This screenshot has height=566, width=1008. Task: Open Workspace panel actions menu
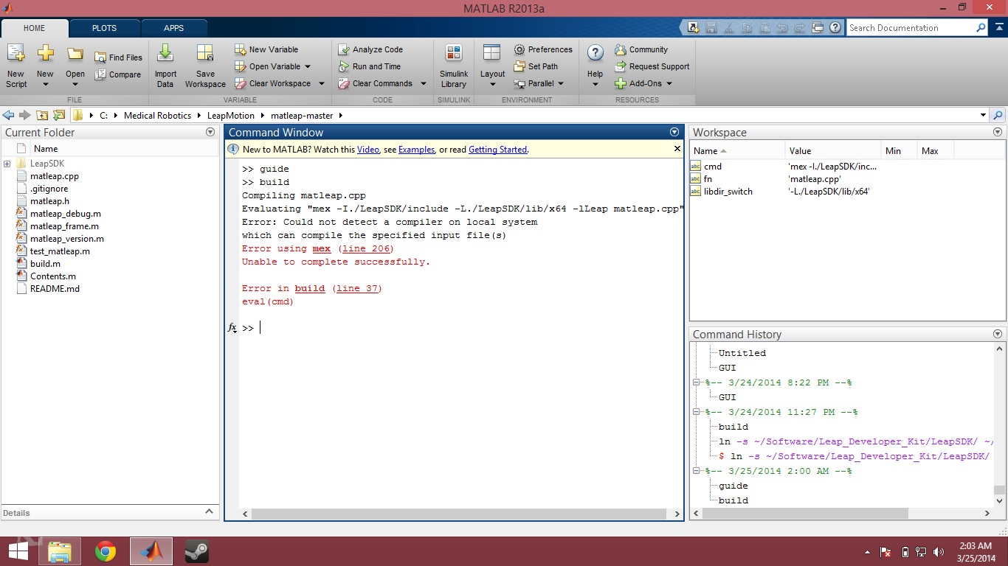pyautogui.click(x=998, y=132)
